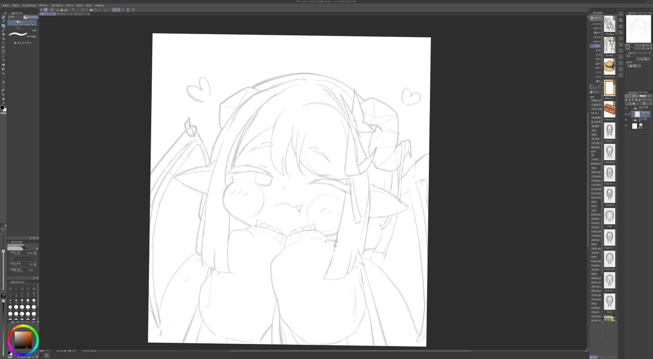This screenshot has width=653, height=359.
Task: Select the main color swatch beside color wheel
Action: [x=9, y=352]
